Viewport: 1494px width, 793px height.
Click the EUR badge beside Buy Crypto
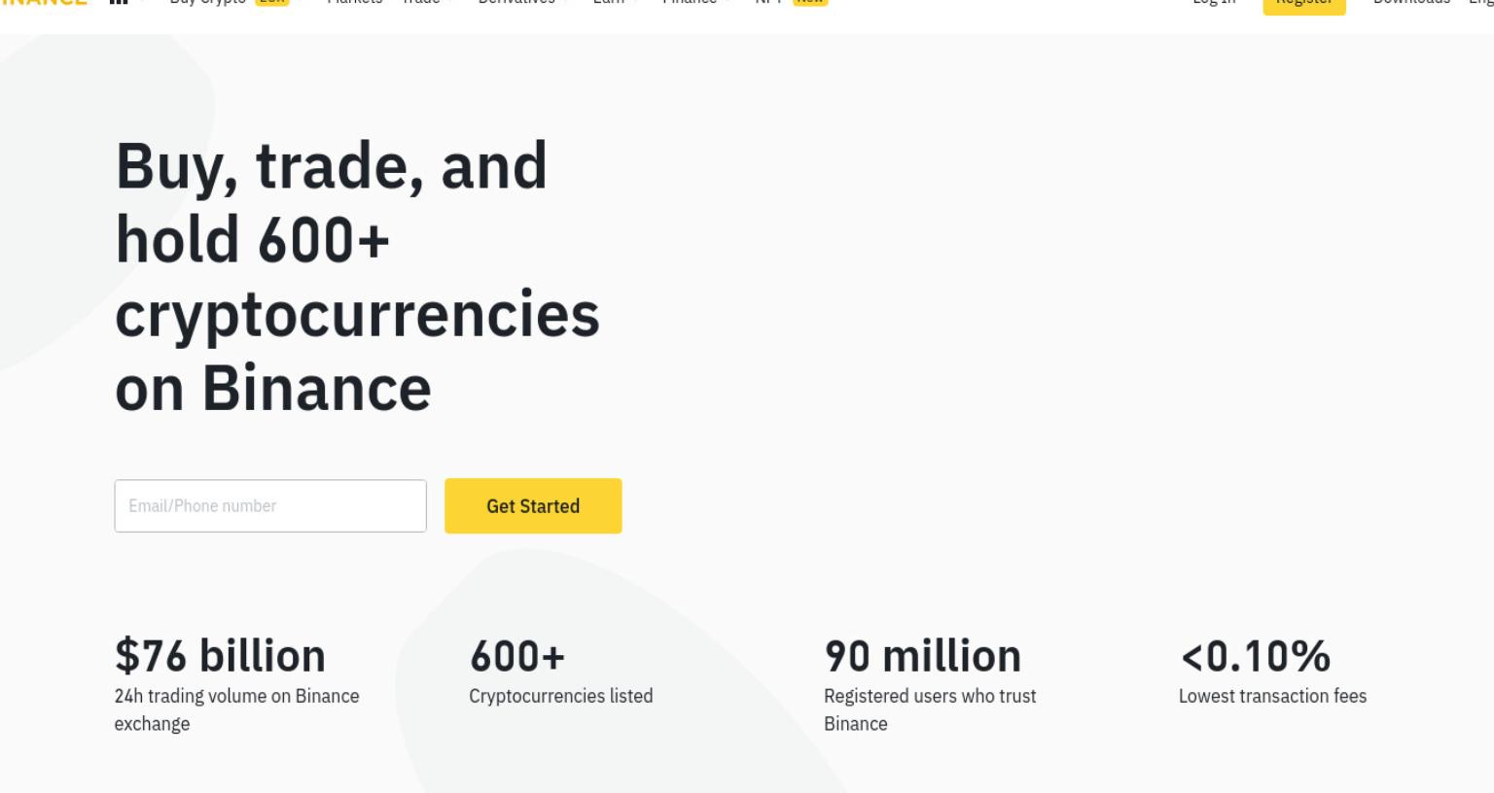(272, 3)
